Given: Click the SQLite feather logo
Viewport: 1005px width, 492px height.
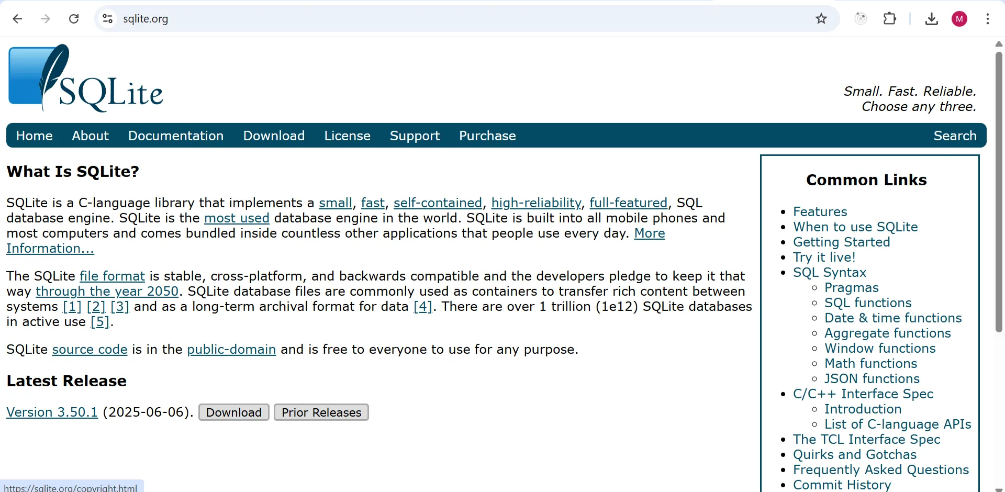Looking at the screenshot, I should pyautogui.click(x=85, y=77).
